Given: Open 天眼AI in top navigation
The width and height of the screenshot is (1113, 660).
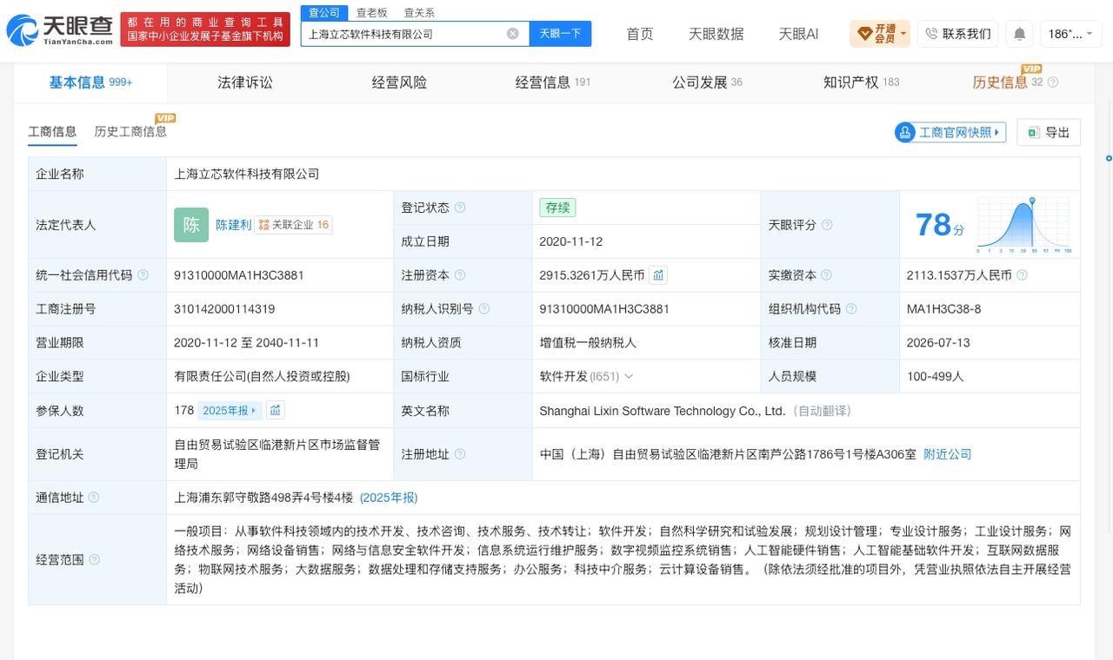Looking at the screenshot, I should 798,34.
